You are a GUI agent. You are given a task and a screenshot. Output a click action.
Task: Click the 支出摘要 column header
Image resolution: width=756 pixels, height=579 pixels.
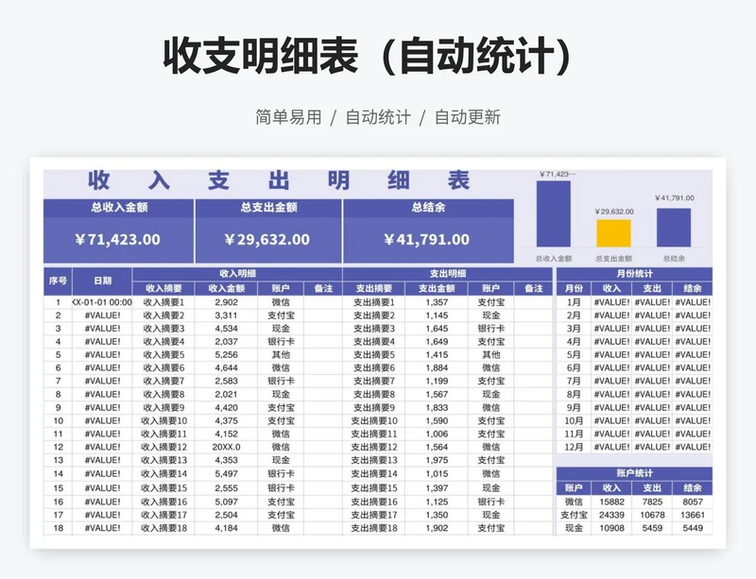(x=373, y=288)
